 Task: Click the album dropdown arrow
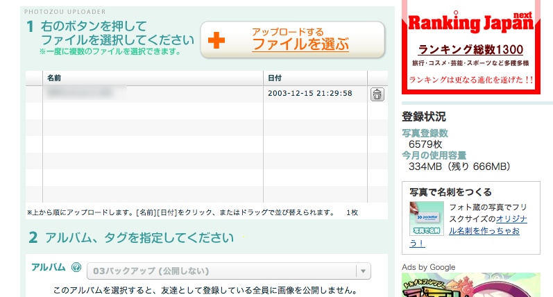[x=364, y=271]
